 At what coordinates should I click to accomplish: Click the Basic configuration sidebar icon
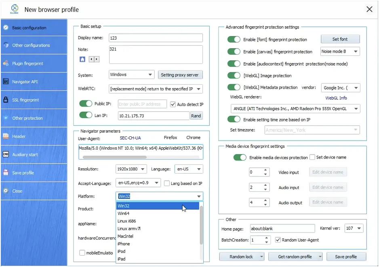6,28
